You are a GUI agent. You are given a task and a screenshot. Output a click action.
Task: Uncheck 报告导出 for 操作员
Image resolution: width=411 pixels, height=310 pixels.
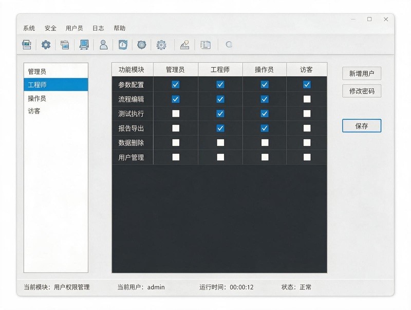(265, 128)
